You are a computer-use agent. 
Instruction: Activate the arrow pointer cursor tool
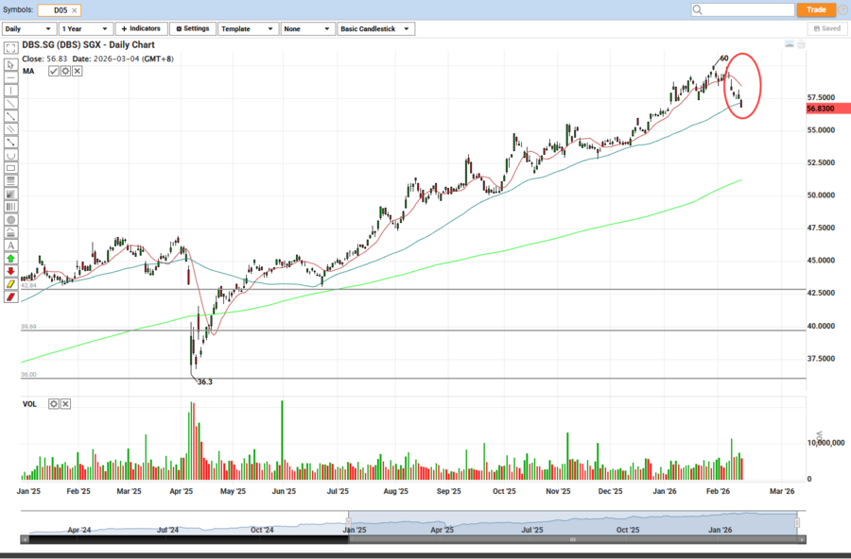[10, 64]
